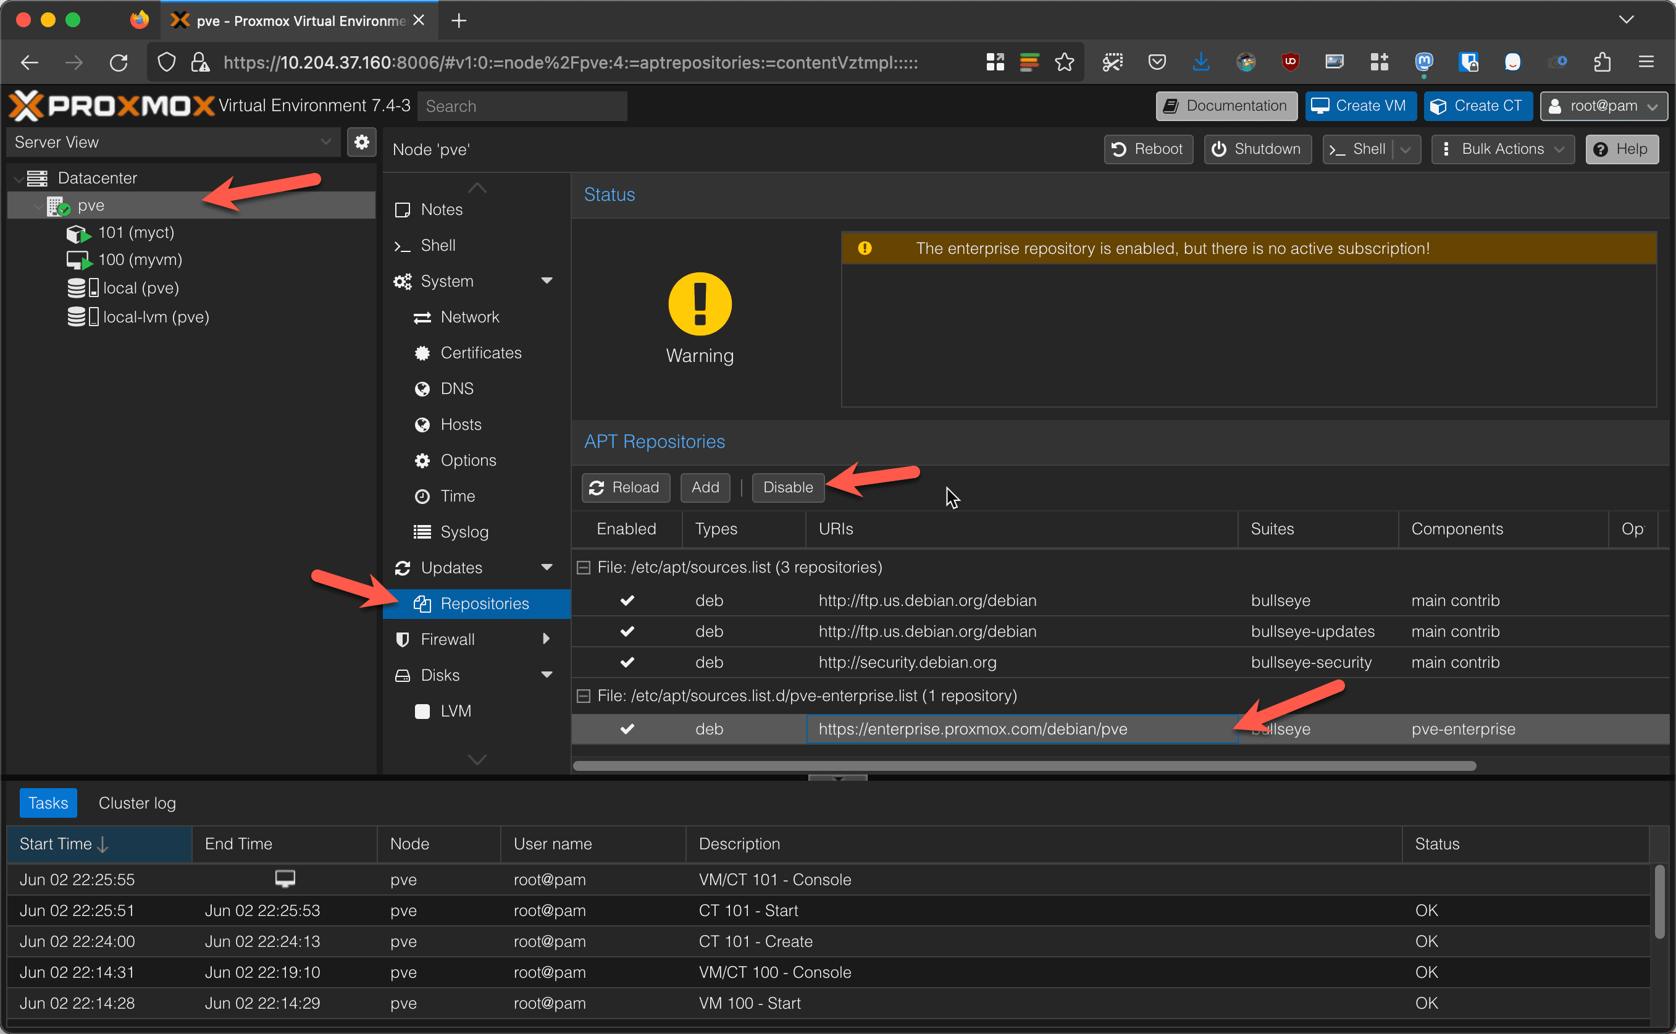This screenshot has height=1034, width=1676.
Task: Select Repositories in the side menu
Action: [x=476, y=604]
